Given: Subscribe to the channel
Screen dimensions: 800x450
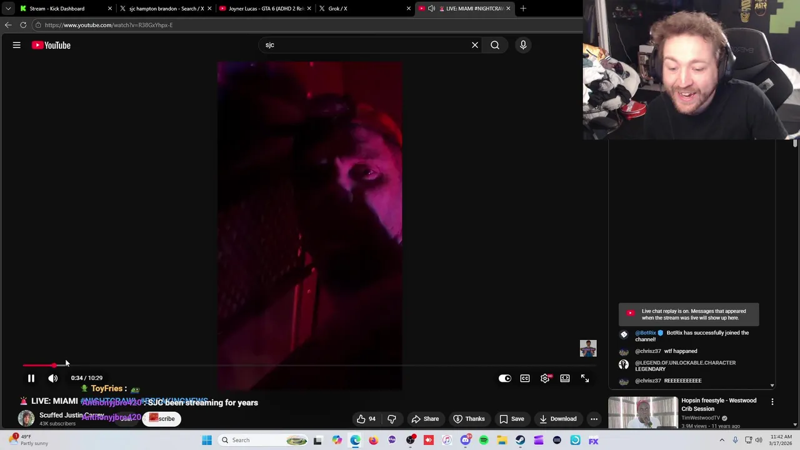Looking at the screenshot, I should click(x=162, y=419).
